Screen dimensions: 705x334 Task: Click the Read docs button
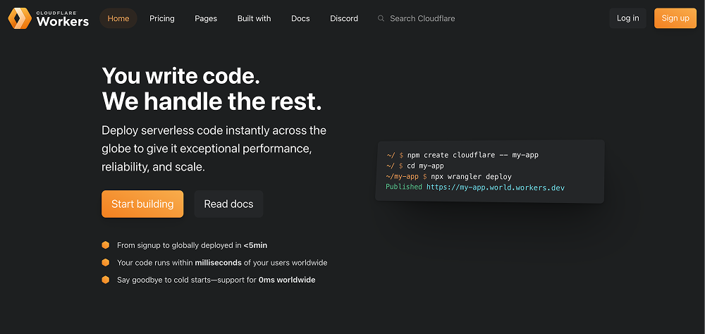228,204
